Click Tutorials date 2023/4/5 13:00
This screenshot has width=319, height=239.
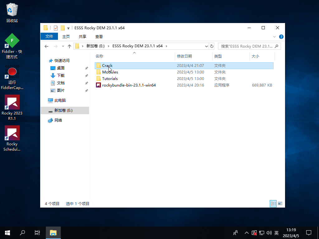pos(190,79)
